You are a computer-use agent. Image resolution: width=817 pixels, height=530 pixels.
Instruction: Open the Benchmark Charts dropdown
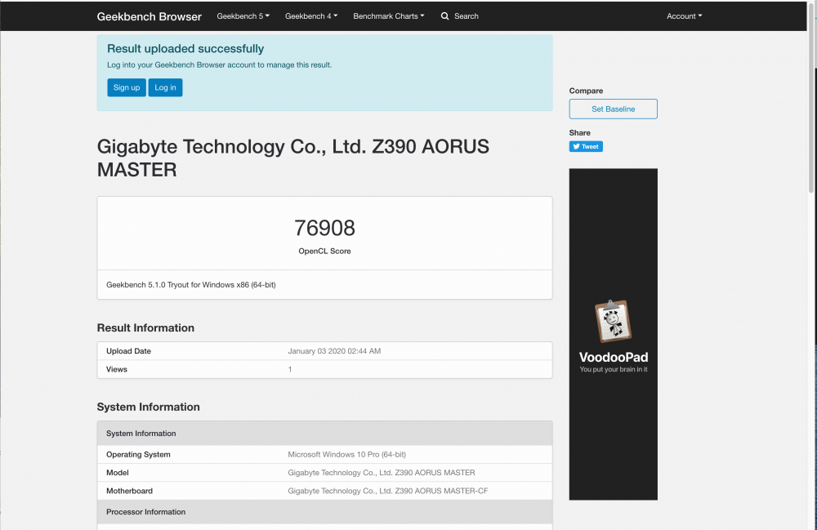[x=389, y=16]
